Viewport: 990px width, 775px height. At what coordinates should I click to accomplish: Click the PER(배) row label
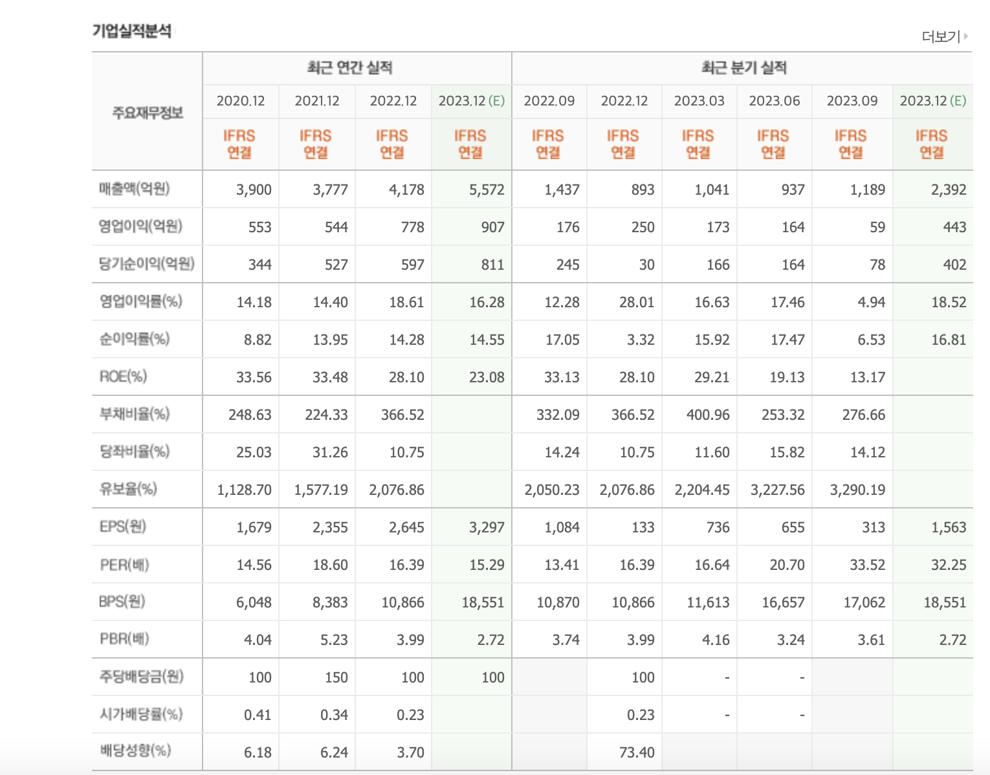point(124,565)
